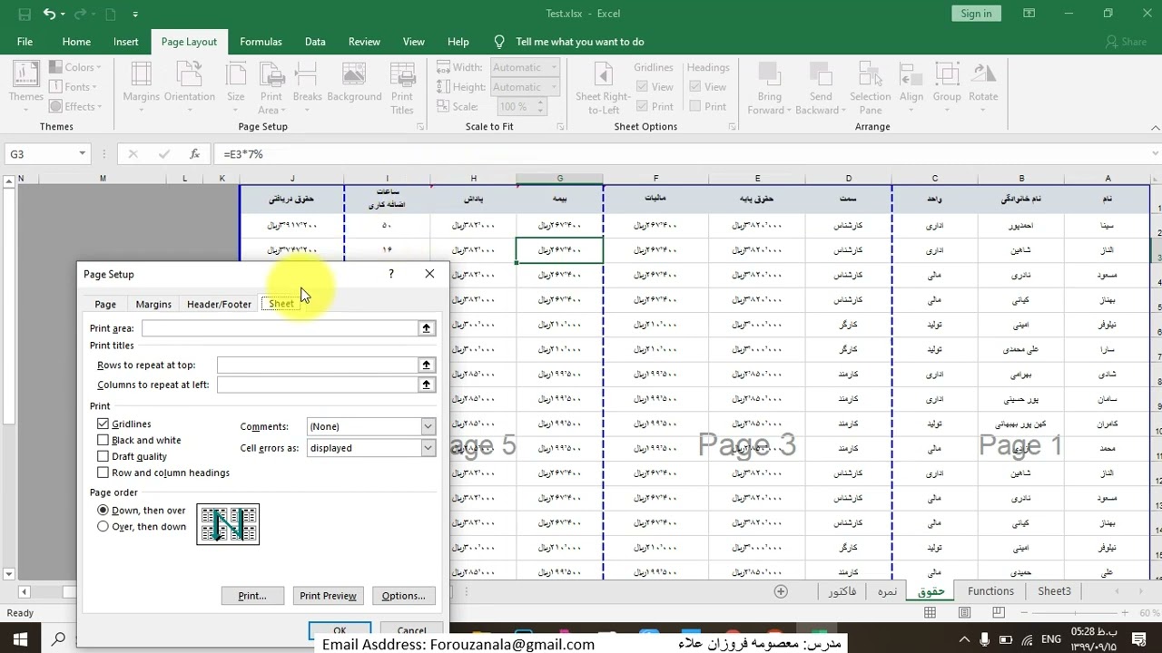
Task: Collapse Columns to repeat range selector
Action: (426, 385)
